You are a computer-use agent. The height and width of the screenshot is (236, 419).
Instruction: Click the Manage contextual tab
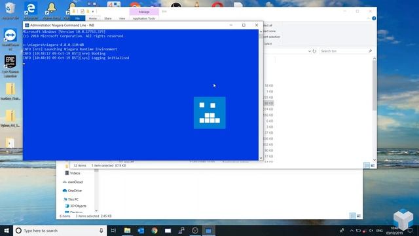[x=144, y=12]
